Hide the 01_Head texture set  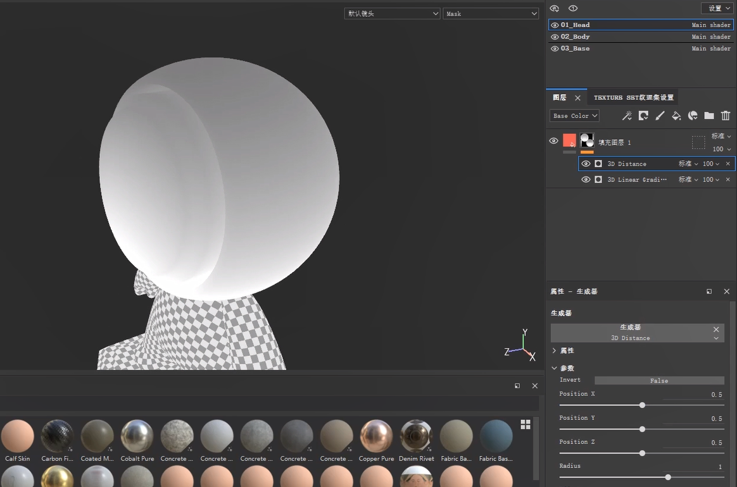(555, 25)
